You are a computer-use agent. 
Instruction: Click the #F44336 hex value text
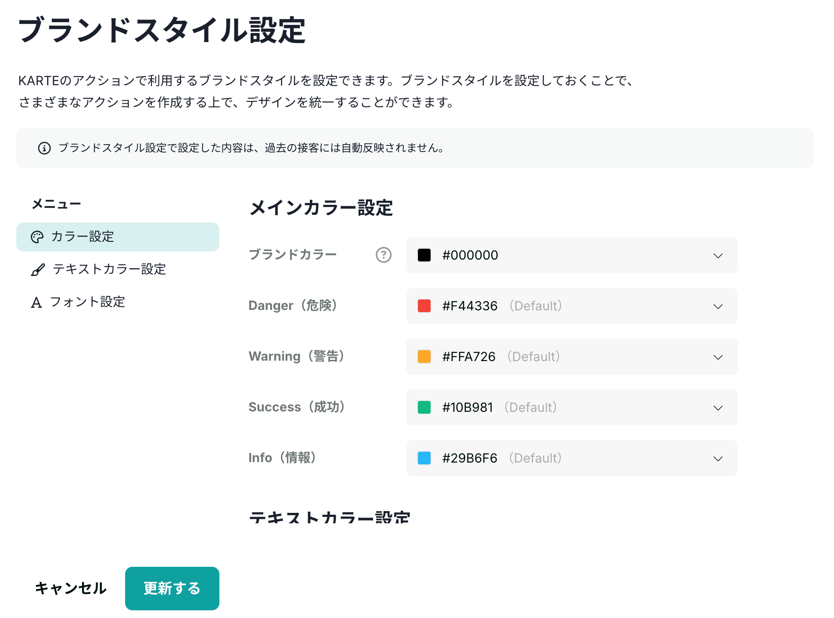[x=470, y=306]
